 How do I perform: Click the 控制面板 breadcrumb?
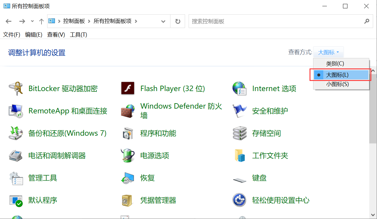[74, 21]
